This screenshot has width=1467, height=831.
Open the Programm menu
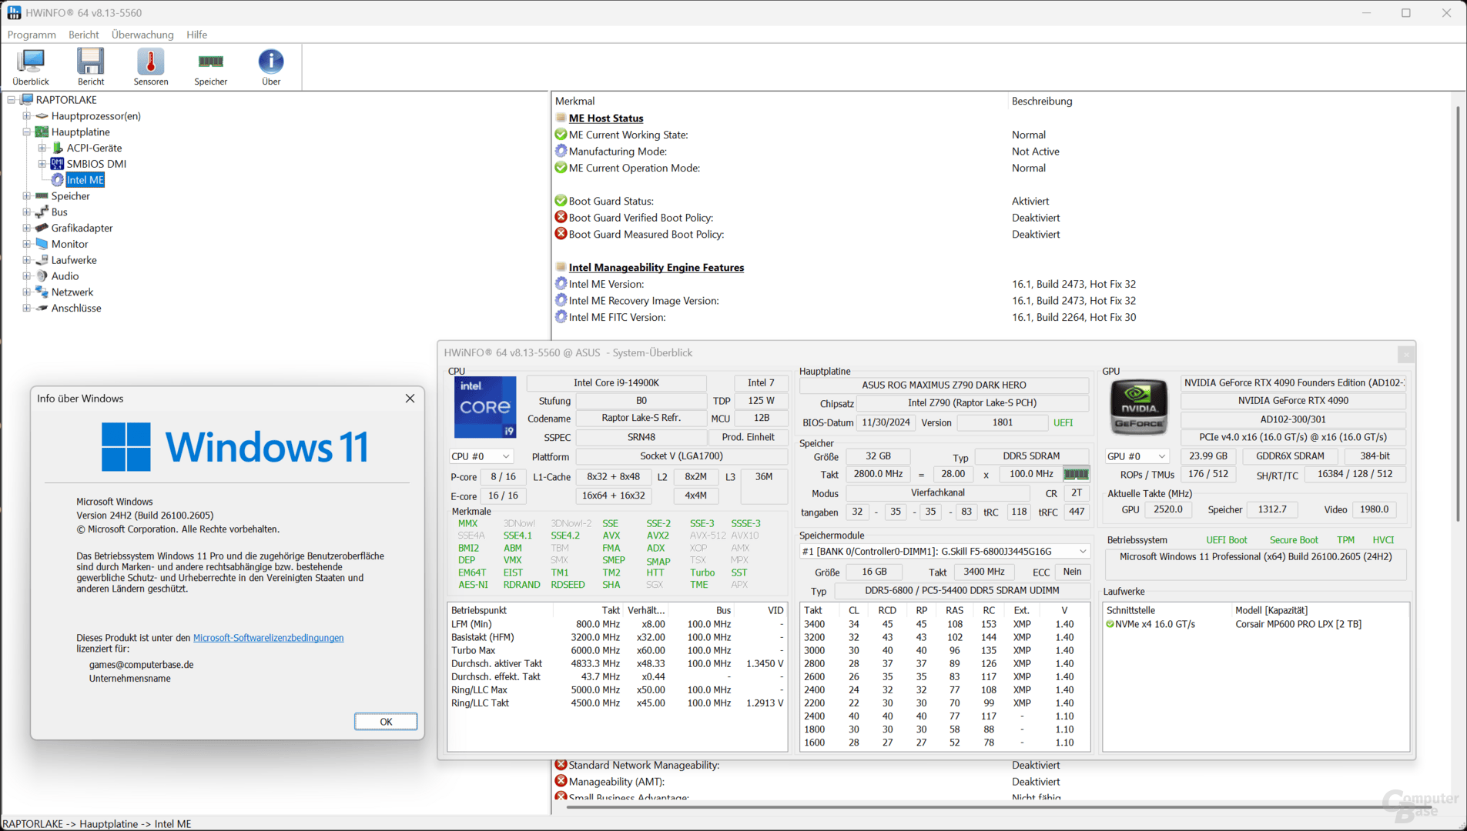tap(32, 35)
